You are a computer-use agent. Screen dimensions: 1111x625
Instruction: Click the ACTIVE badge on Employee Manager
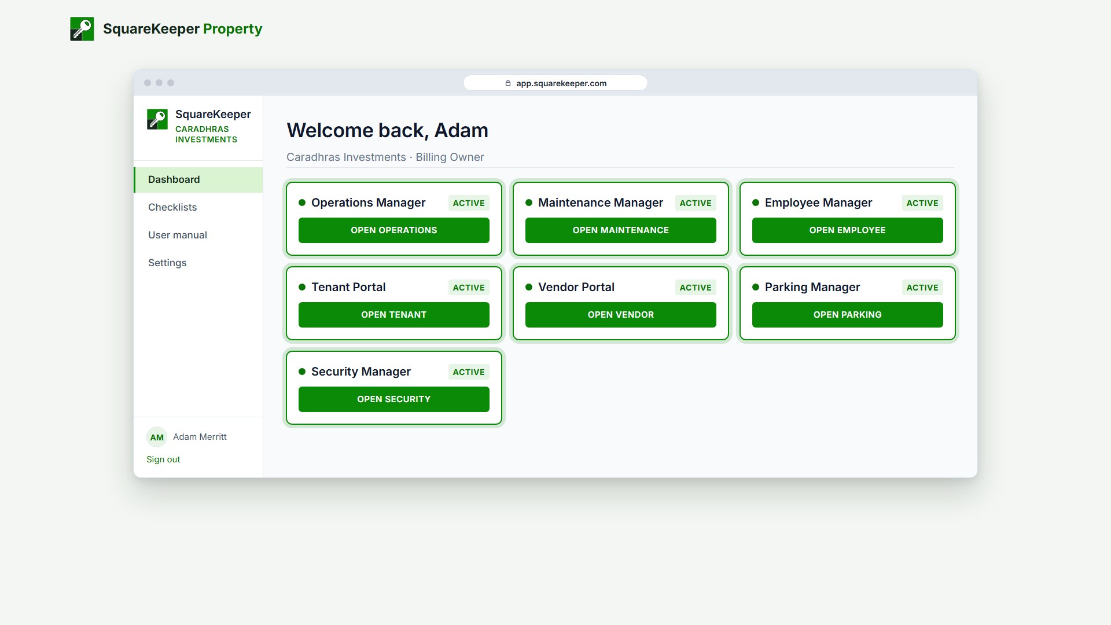[922, 203]
